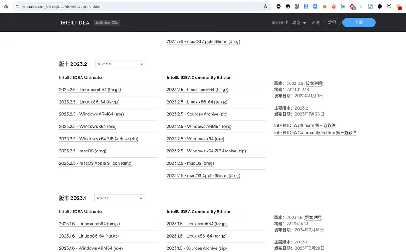Download Ultimate 2023.1.6 Windows ARM64 exe
Screen dimensions: 406x252
91,248
